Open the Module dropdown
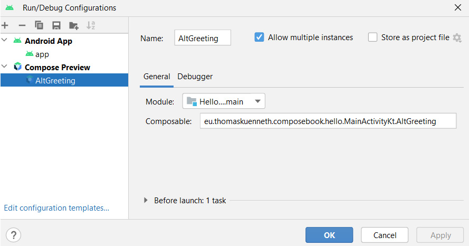The width and height of the screenshot is (469, 246). pyautogui.click(x=224, y=101)
